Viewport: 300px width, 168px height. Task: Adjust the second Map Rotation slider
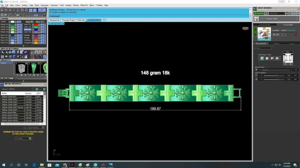[x=274, y=79]
